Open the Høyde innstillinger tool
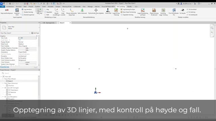The width and height of the screenshot is (216, 121). click(x=56, y=12)
